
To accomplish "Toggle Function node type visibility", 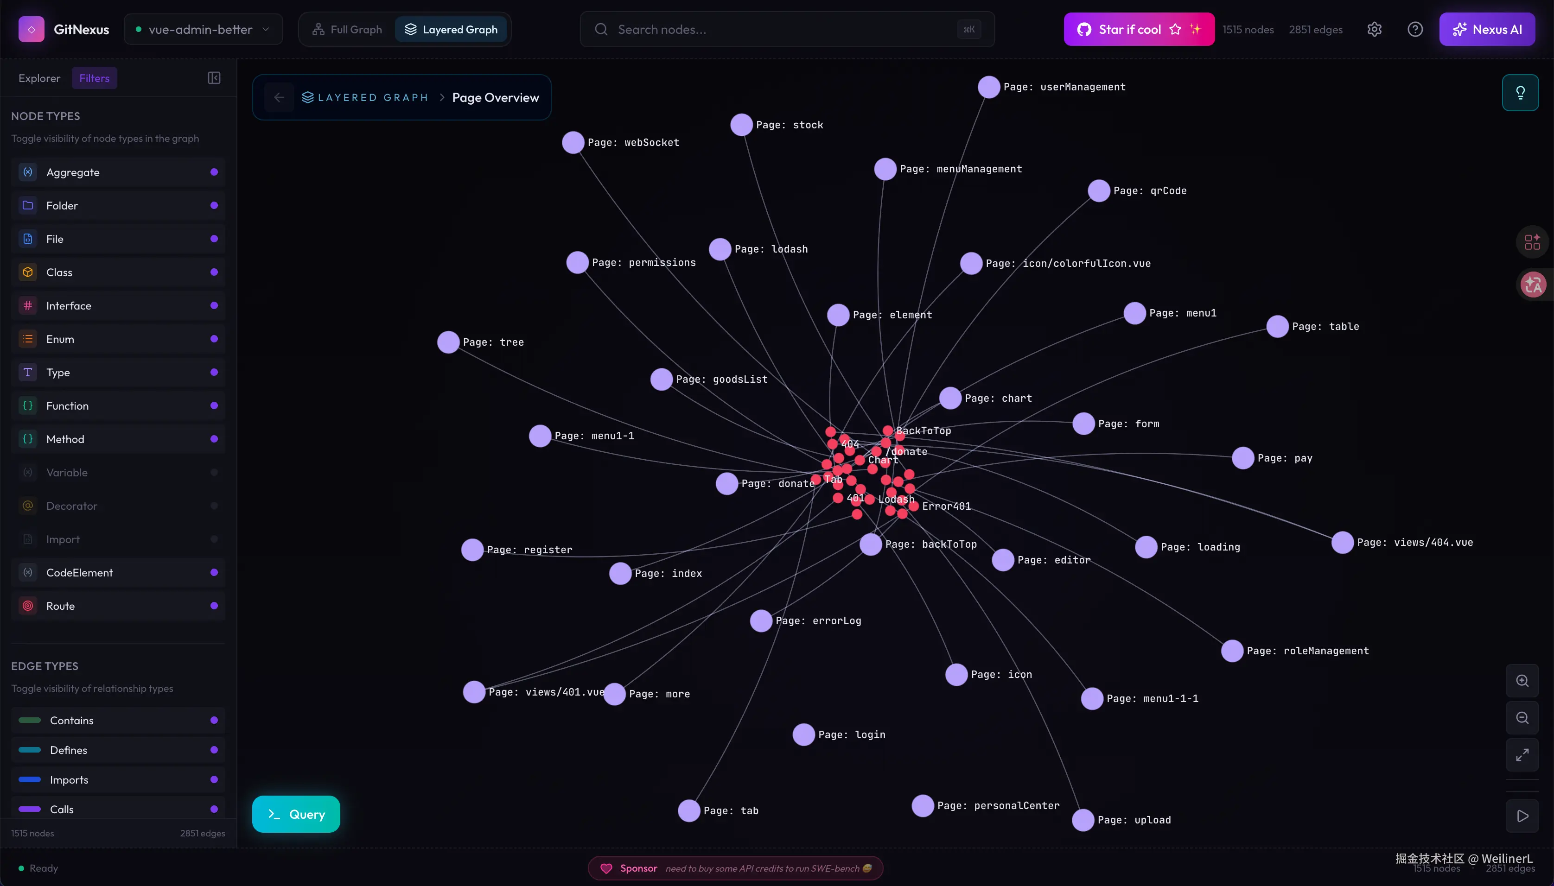I will tap(118, 406).
